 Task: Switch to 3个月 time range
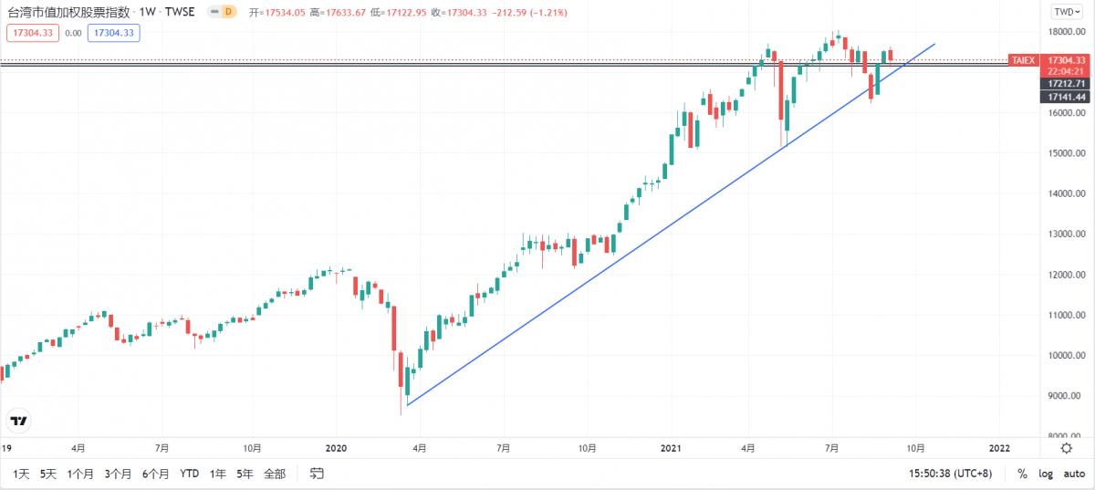click(x=118, y=474)
